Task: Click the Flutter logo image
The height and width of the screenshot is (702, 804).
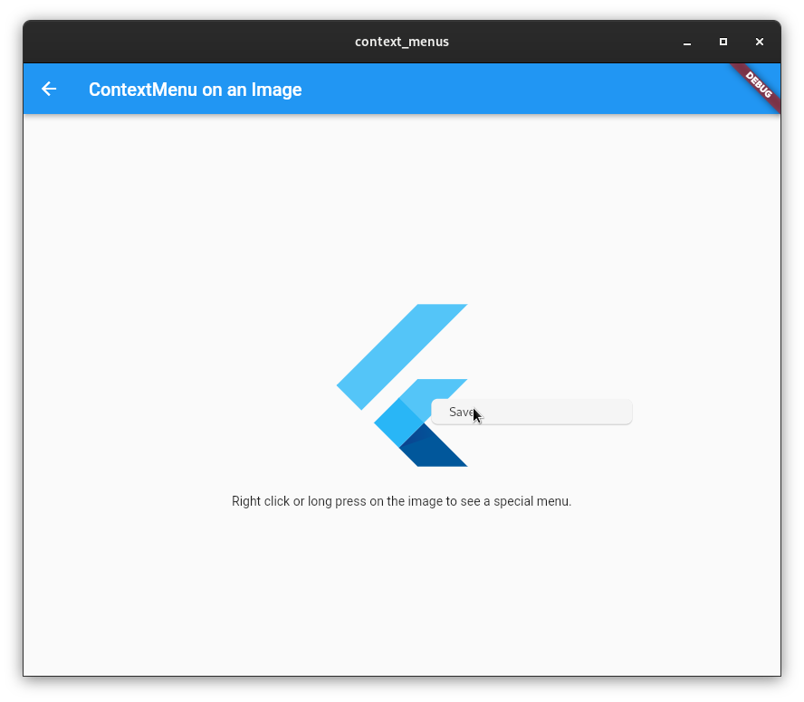Action: [402, 385]
